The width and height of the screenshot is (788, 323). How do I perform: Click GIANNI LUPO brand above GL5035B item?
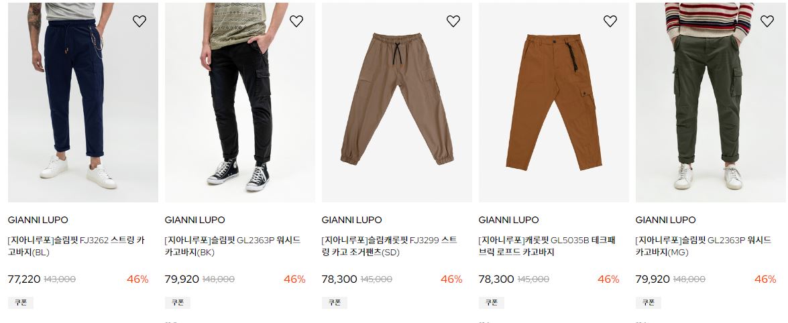coord(508,220)
